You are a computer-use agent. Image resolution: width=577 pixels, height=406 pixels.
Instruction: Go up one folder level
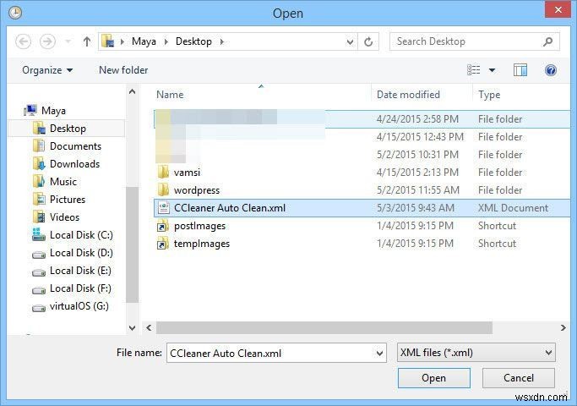click(87, 41)
